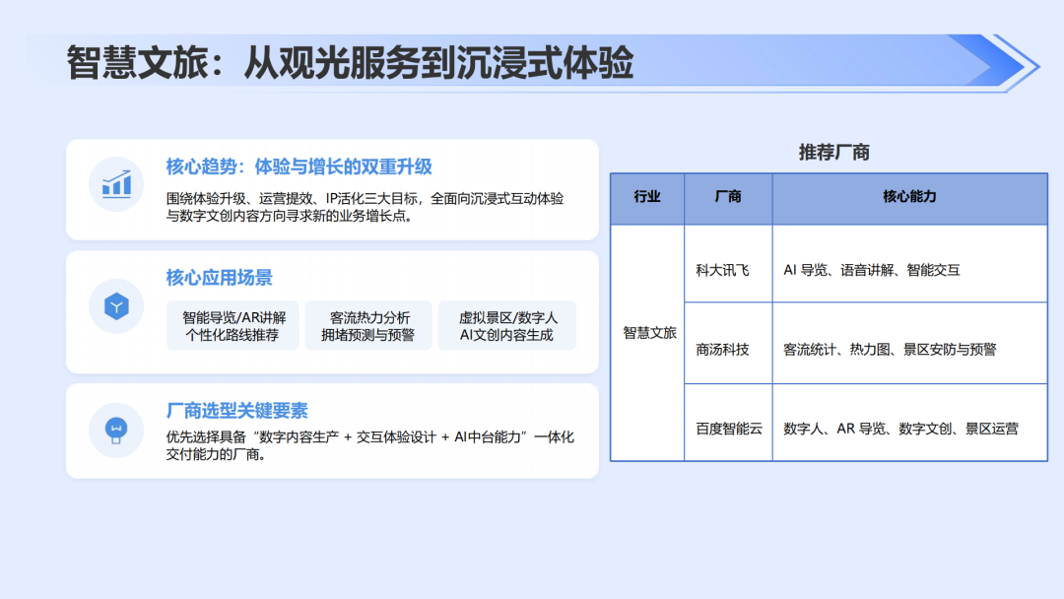Select the heading 核心应用场景
The height and width of the screenshot is (599, 1064).
pyautogui.click(x=219, y=278)
